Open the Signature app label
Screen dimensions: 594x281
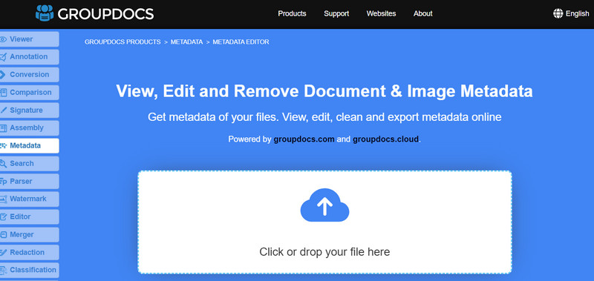tap(26, 110)
